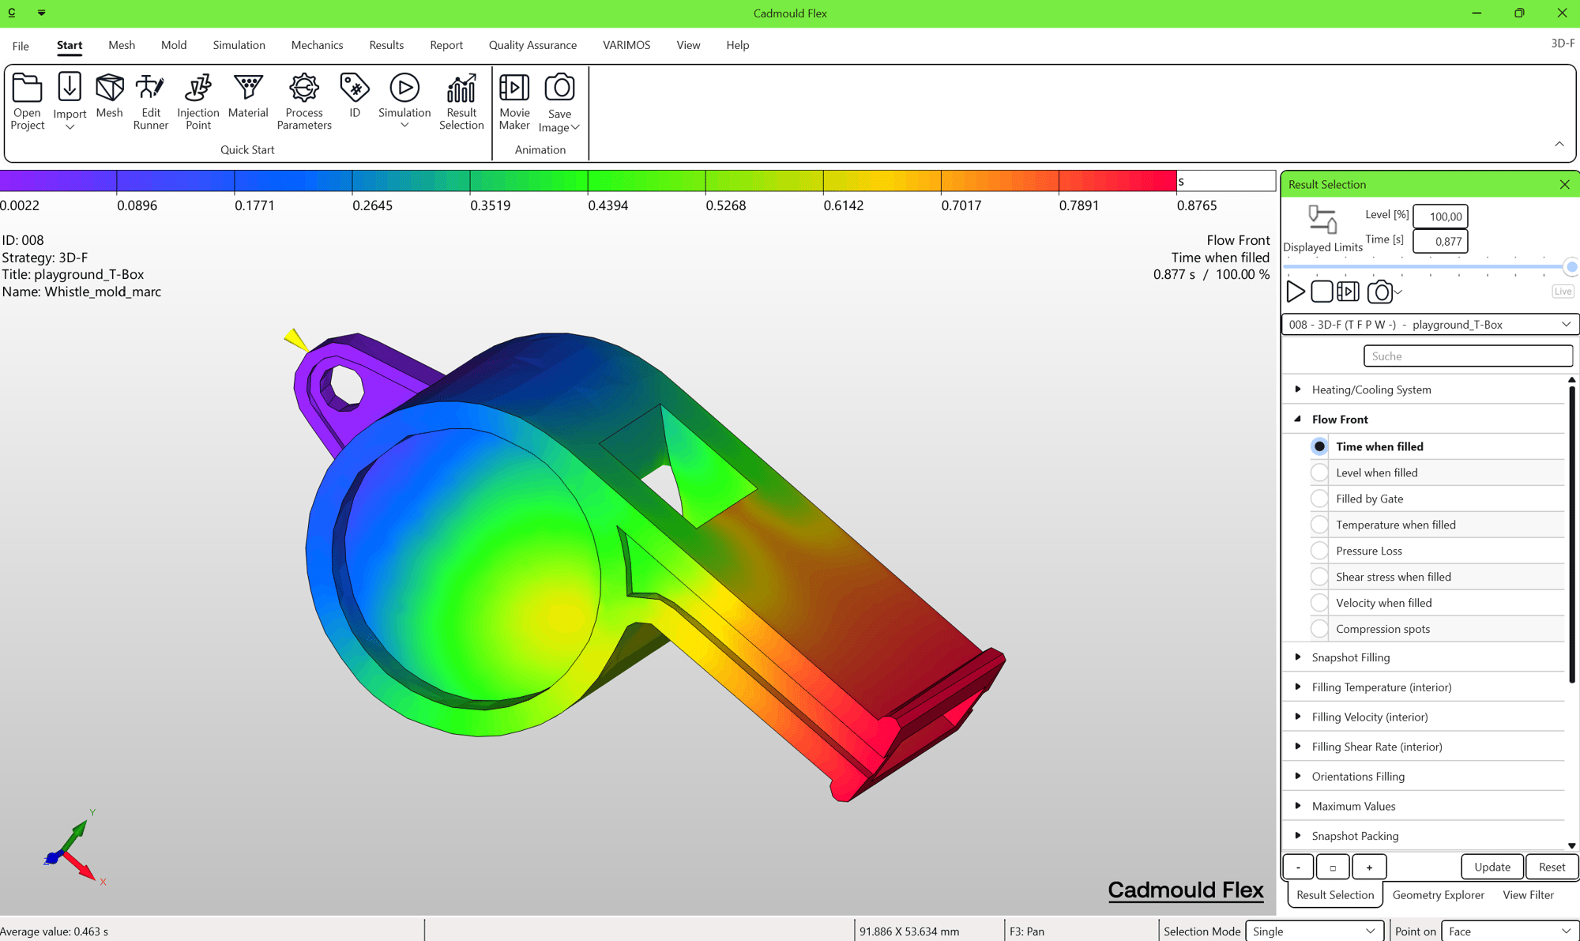This screenshot has width=1580, height=941.
Task: Open the Process Parameters settings
Action: pos(304,101)
